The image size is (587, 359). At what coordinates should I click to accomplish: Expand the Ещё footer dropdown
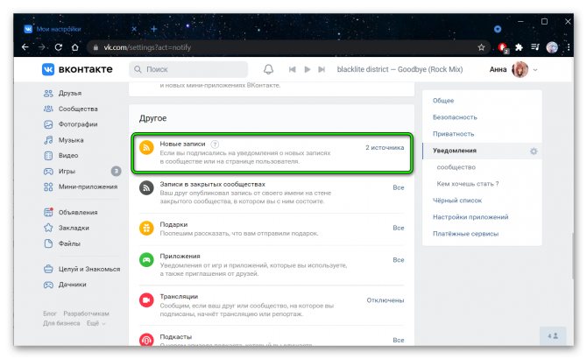point(95,323)
